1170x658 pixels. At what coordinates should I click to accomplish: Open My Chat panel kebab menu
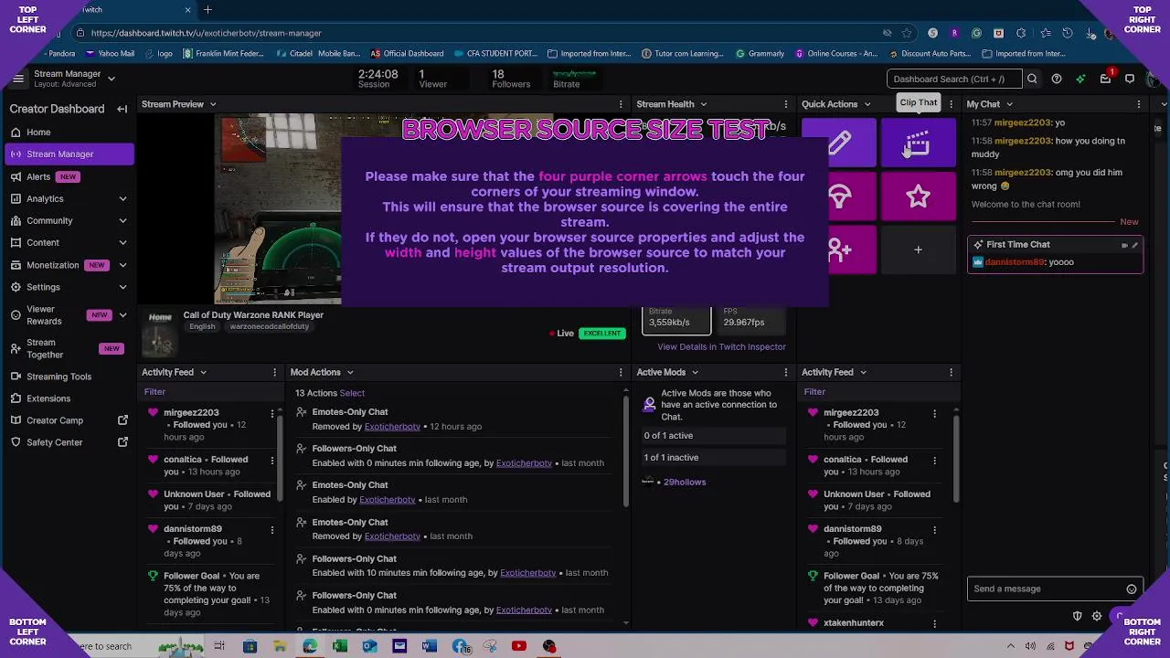(x=1139, y=104)
